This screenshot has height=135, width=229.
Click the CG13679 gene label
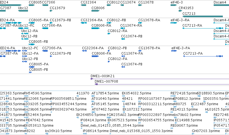point(57,8)
